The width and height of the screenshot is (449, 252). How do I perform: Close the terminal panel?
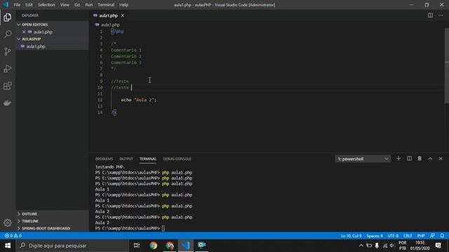(441, 159)
